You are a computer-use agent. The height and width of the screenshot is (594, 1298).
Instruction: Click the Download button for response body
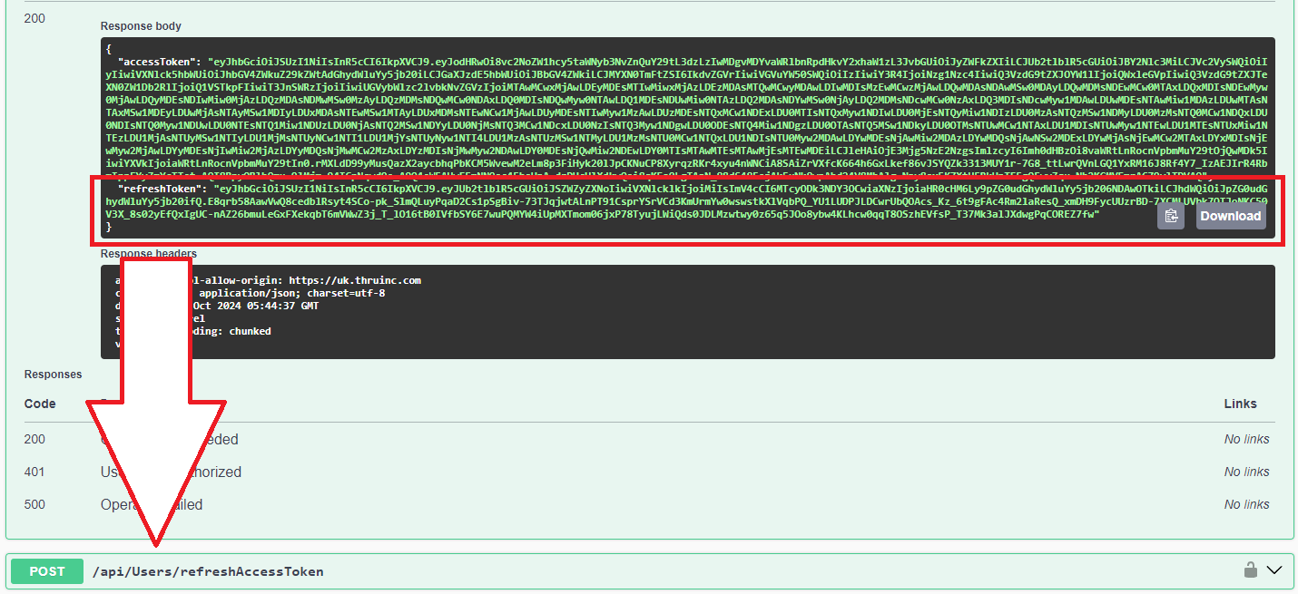[x=1230, y=216]
